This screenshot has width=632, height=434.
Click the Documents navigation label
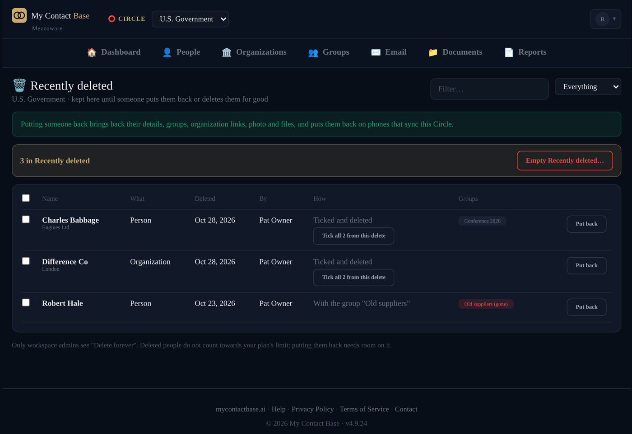(462, 52)
